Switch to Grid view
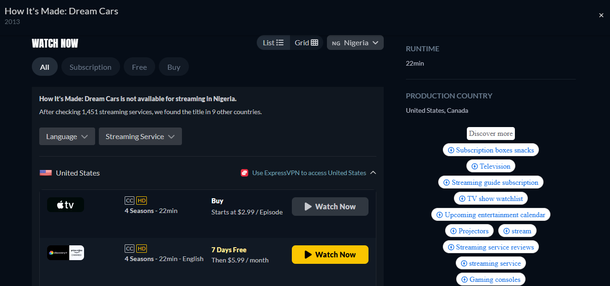610x286 pixels. [306, 43]
